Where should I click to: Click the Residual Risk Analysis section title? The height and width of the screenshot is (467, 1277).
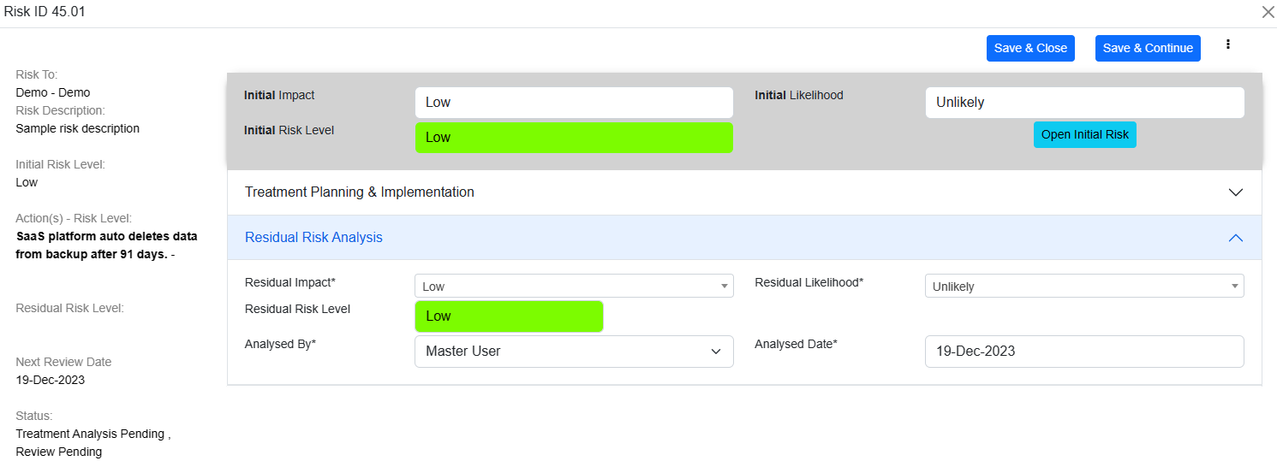[x=313, y=238]
